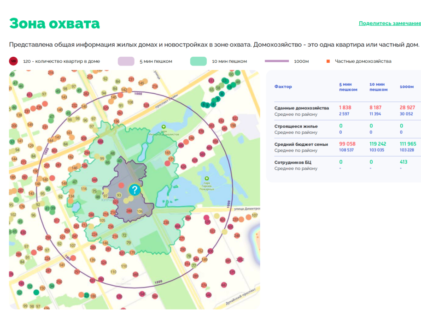The image size is (421, 323).
Task: Select the house marker labeled 106
Action: [x=140, y=211]
